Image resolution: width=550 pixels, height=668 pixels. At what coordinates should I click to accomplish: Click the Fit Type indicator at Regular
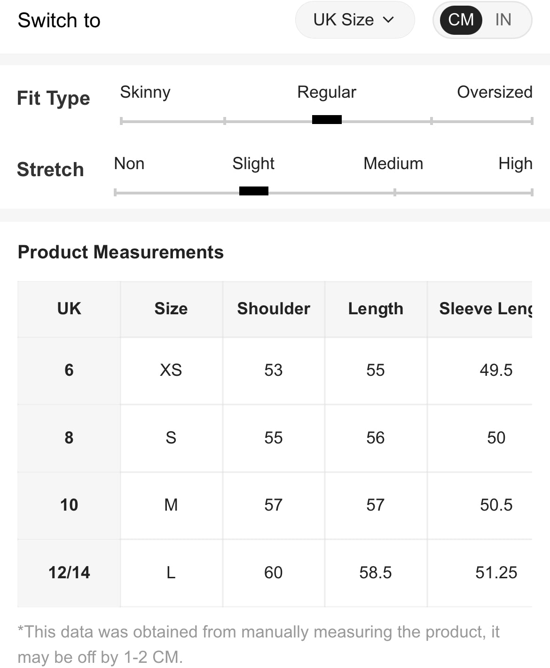(x=327, y=120)
